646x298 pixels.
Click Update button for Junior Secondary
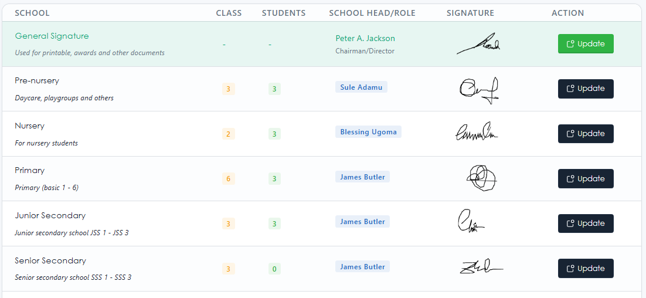[585, 223]
